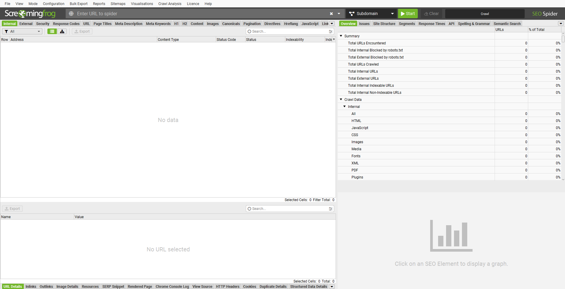The width and height of the screenshot is (565, 289).
Task: Open the Configuration menu
Action: 54,4
